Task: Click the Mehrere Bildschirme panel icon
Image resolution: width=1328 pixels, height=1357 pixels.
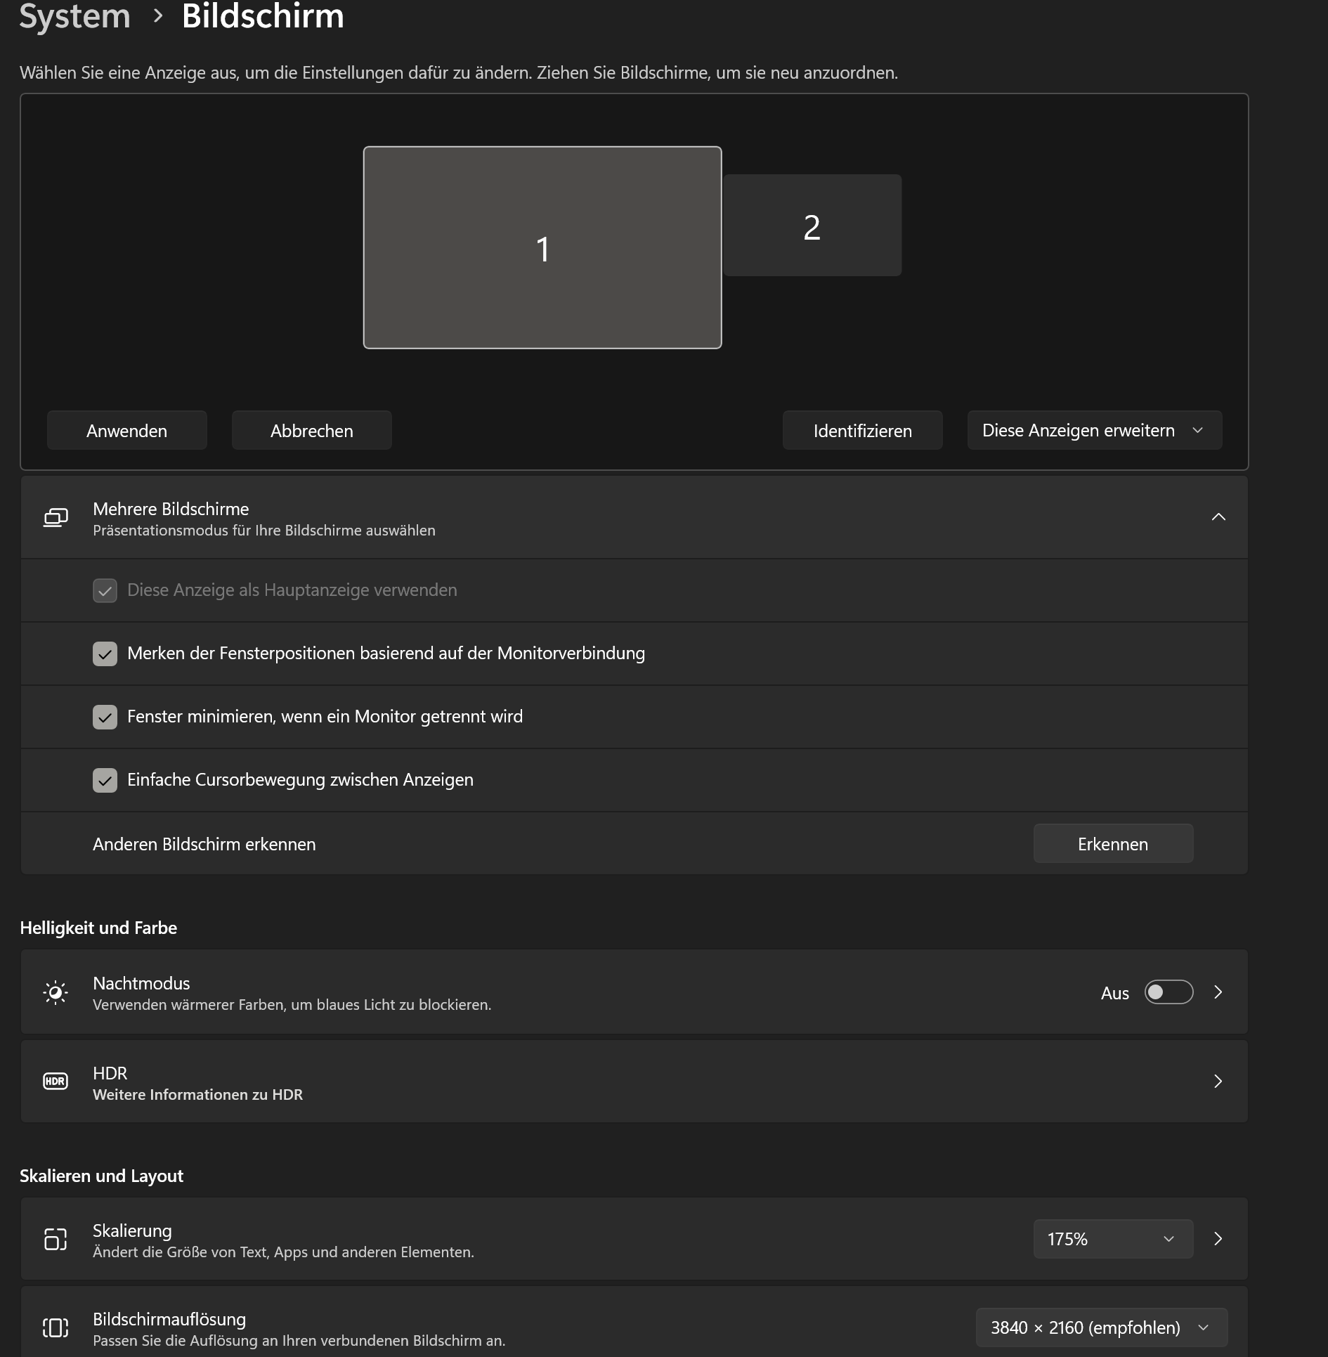Action: pos(56,518)
